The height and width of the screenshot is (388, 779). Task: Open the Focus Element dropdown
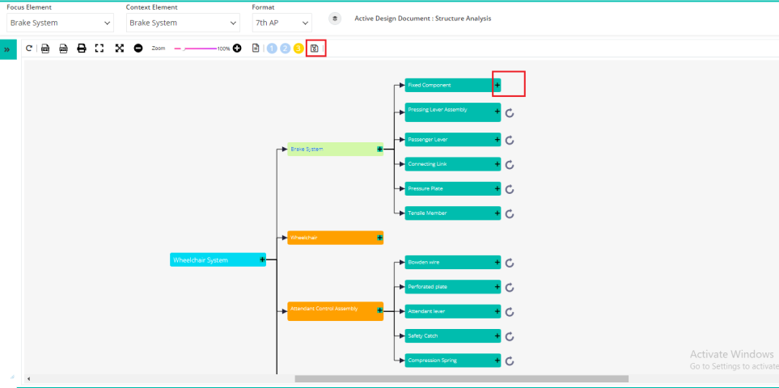point(60,23)
